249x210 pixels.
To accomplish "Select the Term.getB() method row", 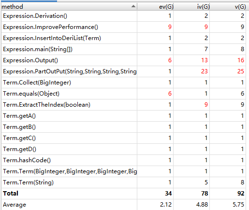I will coord(123,127).
